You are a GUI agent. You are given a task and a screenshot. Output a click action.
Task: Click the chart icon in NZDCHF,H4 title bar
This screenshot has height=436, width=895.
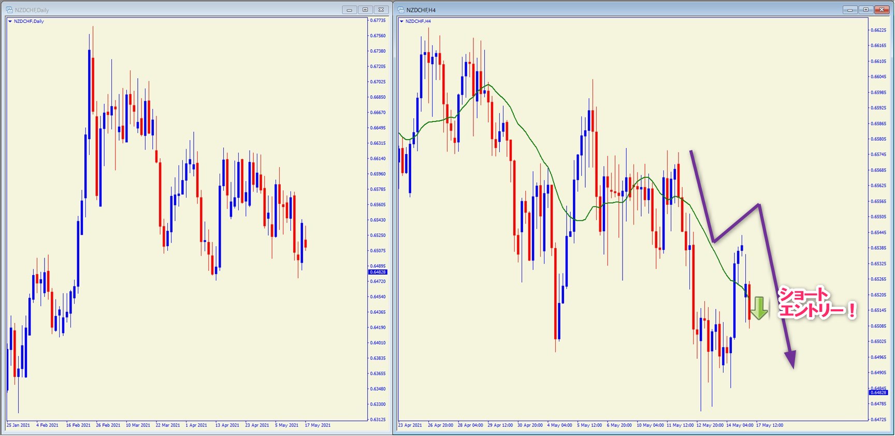pos(401,10)
